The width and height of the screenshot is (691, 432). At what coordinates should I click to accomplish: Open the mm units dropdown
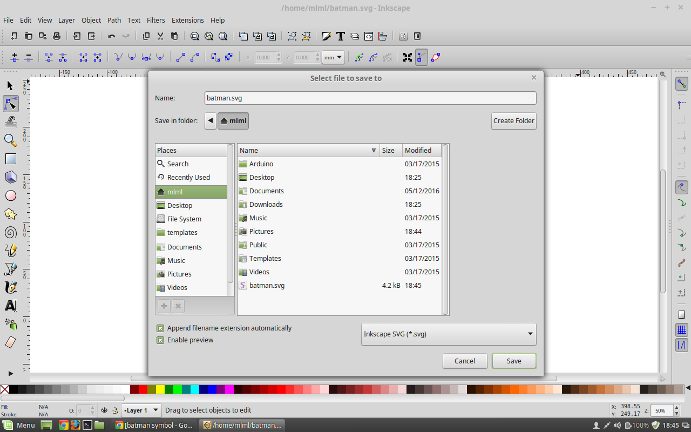tap(334, 57)
